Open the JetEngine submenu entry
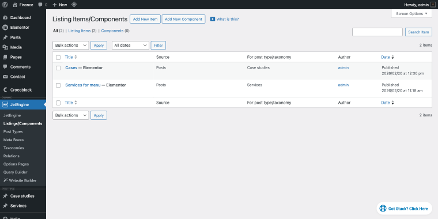This screenshot has width=438, height=219. tap(12, 115)
